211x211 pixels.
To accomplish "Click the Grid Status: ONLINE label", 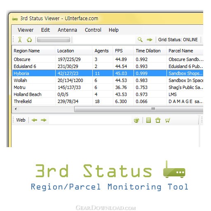I will 178,40.
